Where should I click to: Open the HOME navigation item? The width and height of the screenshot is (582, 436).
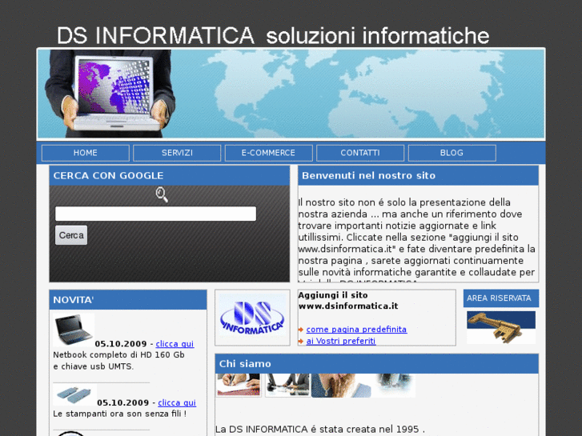pos(86,153)
